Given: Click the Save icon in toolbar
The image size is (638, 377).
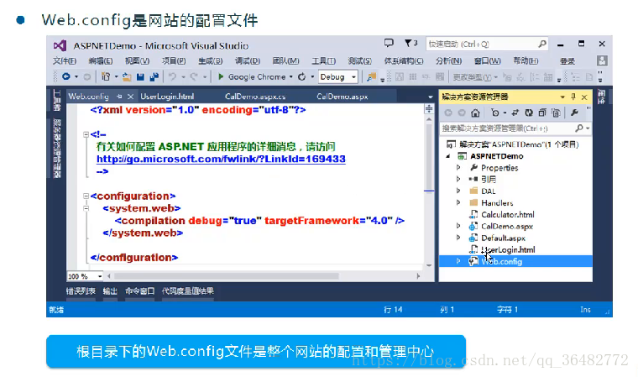Looking at the screenshot, I should [x=140, y=77].
